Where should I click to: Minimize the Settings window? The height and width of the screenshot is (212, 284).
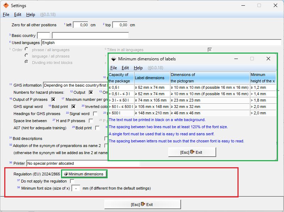point(243,5)
